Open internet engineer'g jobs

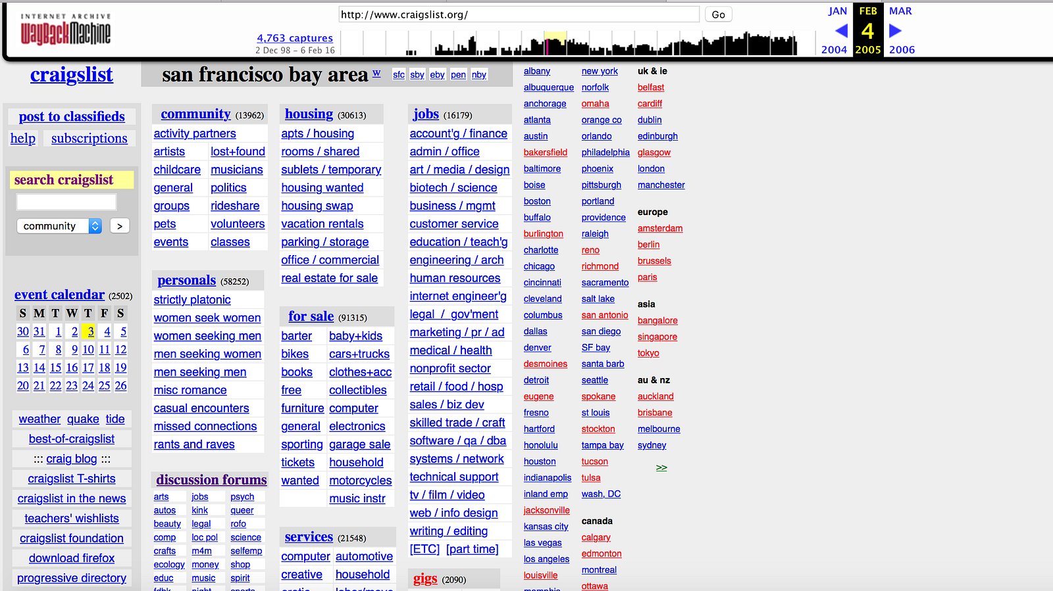point(458,296)
